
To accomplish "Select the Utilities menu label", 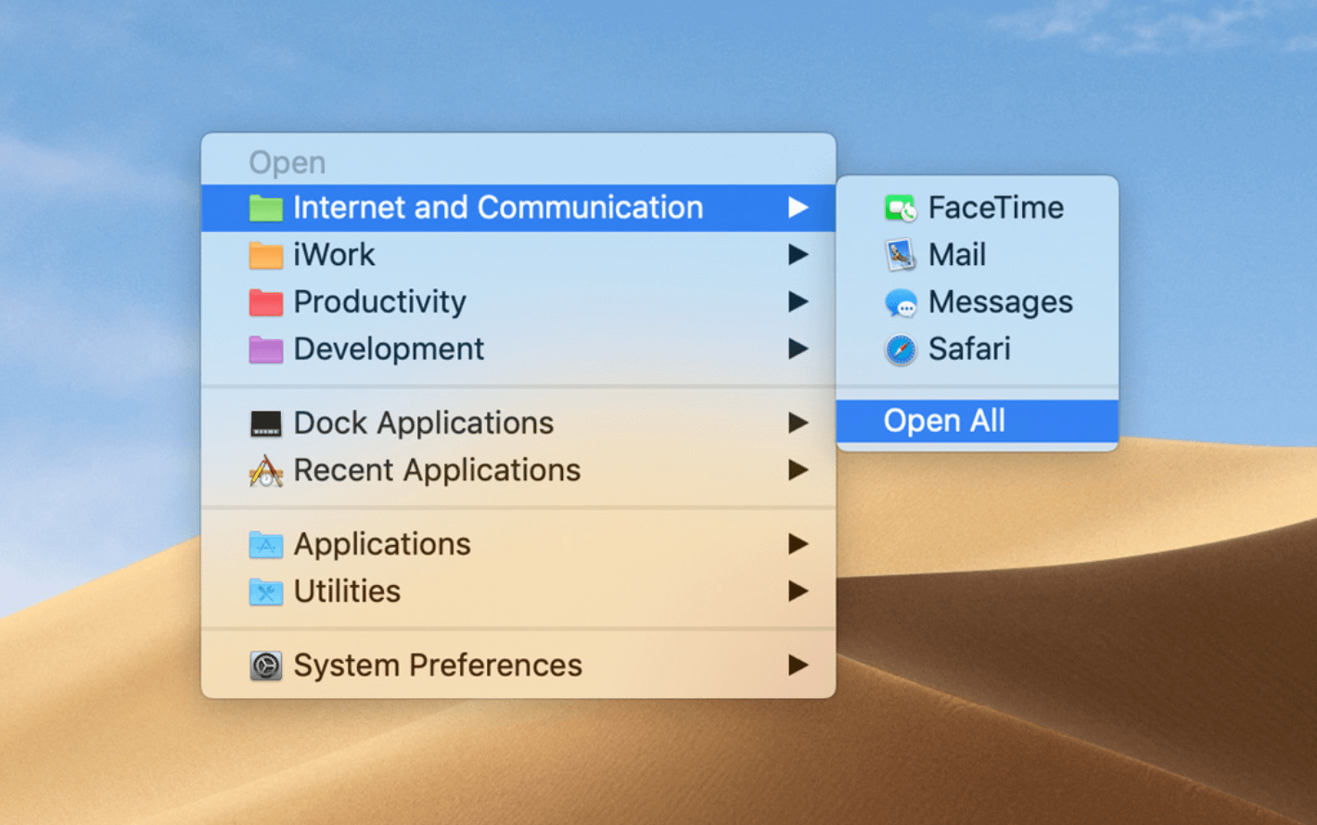I will pyautogui.click(x=347, y=591).
